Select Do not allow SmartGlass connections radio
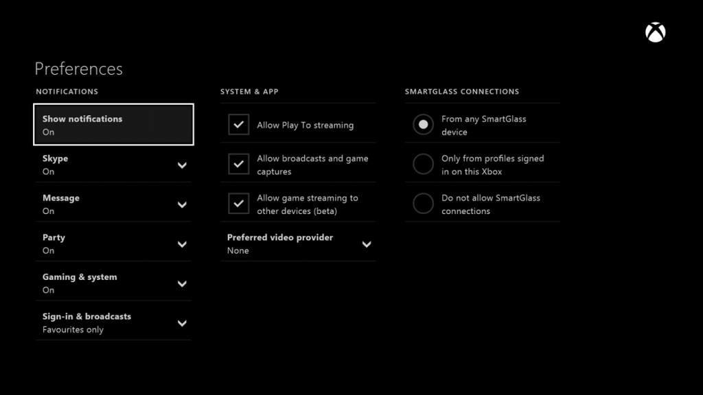The height and width of the screenshot is (395, 703). pyautogui.click(x=423, y=203)
